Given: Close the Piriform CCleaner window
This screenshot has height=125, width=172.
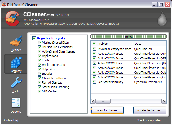Looking at the screenshot, I should [x=167, y=5].
